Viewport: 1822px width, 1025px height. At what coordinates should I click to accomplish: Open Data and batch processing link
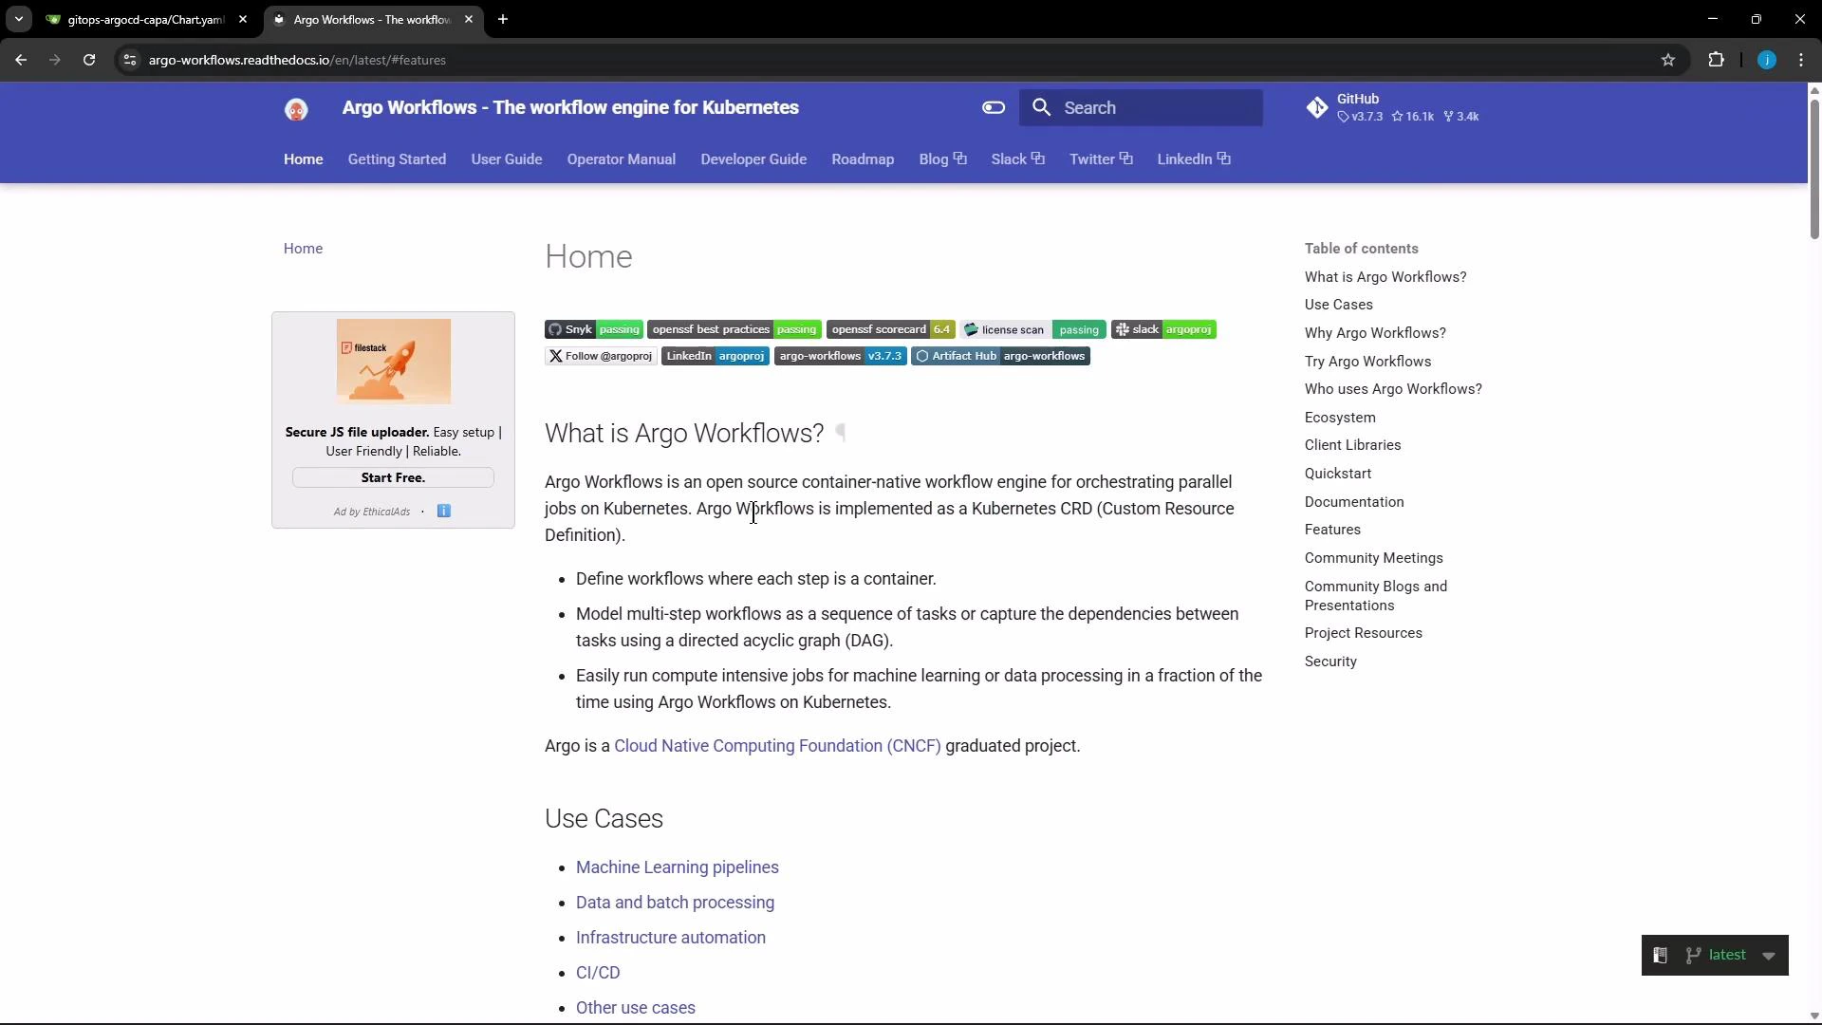pyautogui.click(x=675, y=903)
